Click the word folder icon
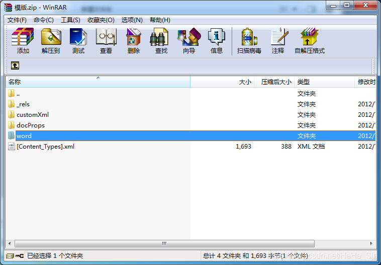 point(11,136)
